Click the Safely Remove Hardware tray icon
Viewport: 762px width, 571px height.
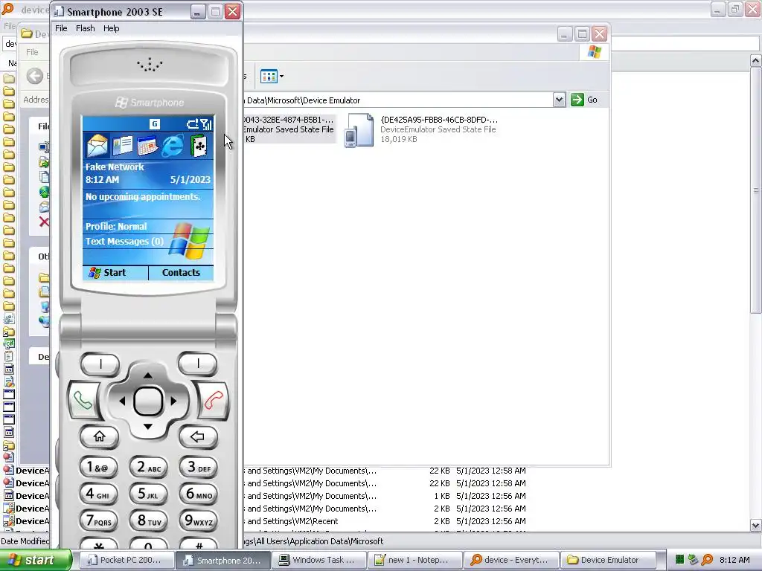pyautogui.click(x=694, y=560)
